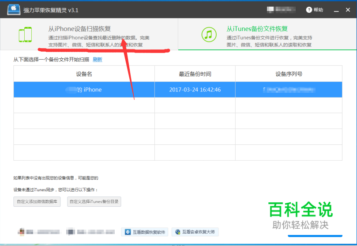
Task: Click the 刷新 refresh link
Action: pos(98,60)
